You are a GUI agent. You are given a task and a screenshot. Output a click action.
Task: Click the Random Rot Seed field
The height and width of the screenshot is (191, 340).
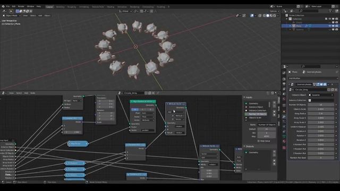point(321,158)
